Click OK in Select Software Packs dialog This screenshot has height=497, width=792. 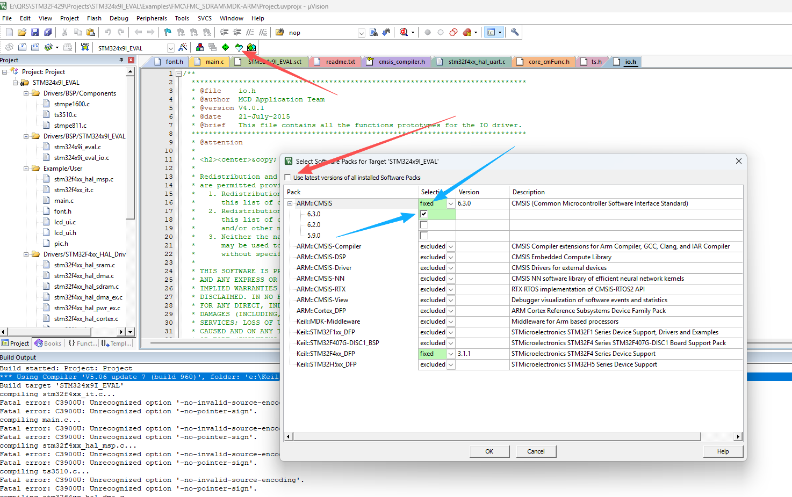489,451
